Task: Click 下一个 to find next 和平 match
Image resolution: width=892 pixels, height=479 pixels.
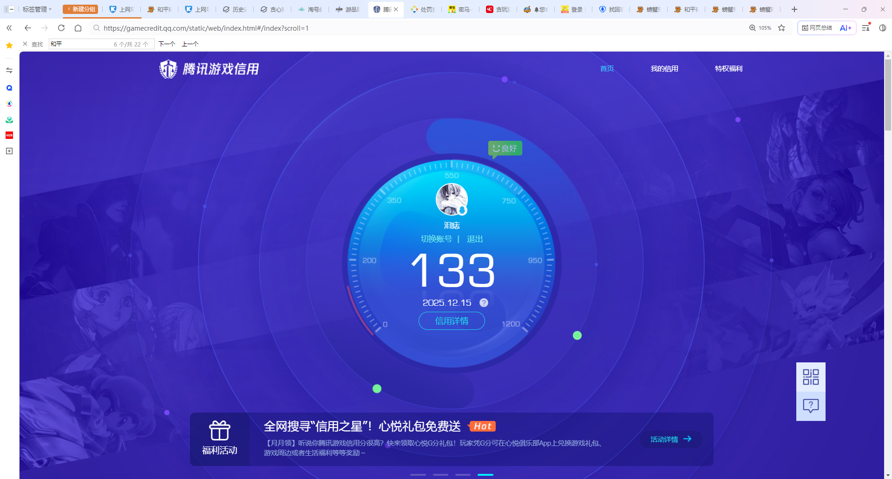Action: click(167, 44)
